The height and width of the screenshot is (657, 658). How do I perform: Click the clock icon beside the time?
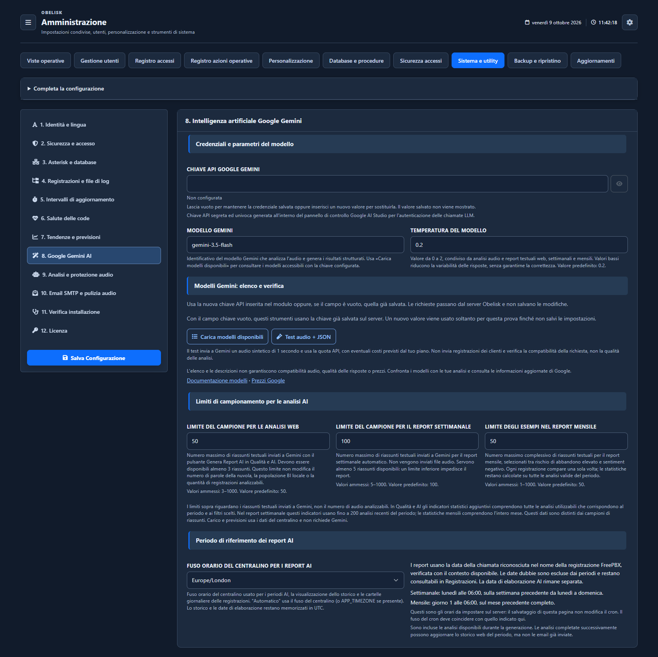[x=593, y=22]
